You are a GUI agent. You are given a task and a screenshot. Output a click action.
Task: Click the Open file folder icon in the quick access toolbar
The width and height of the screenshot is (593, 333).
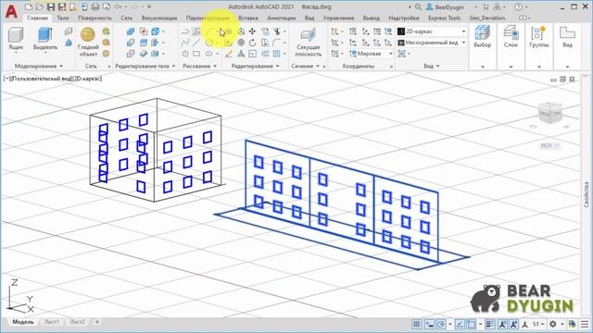(x=39, y=6)
